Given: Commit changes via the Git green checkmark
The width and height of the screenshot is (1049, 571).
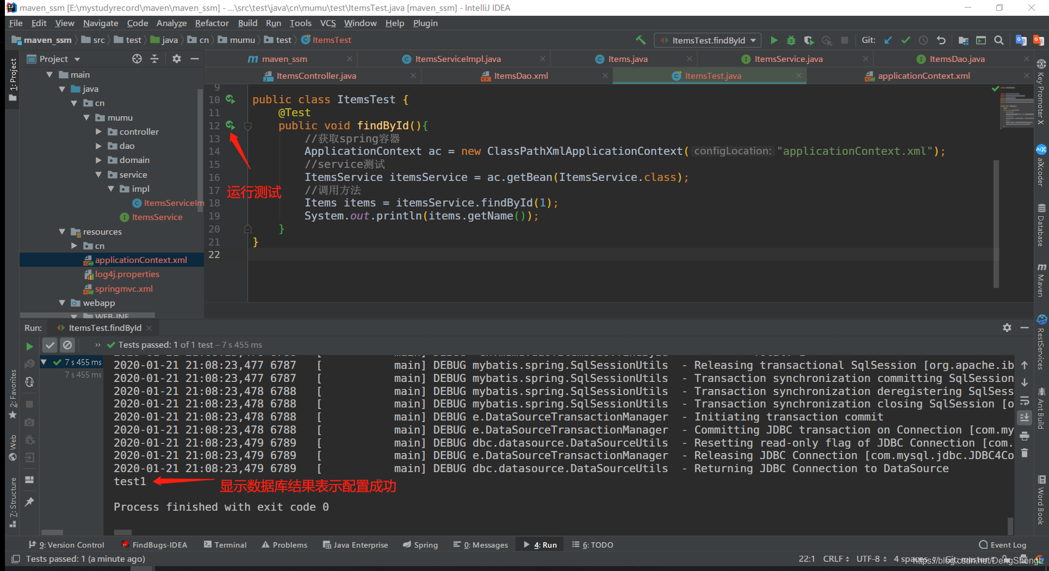Looking at the screenshot, I should 905,40.
